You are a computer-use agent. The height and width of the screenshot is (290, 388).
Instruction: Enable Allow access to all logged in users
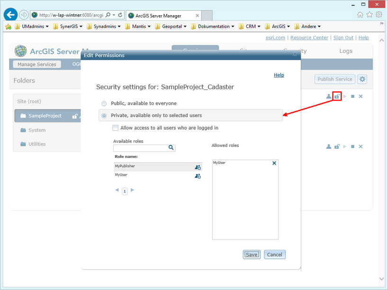click(x=115, y=128)
